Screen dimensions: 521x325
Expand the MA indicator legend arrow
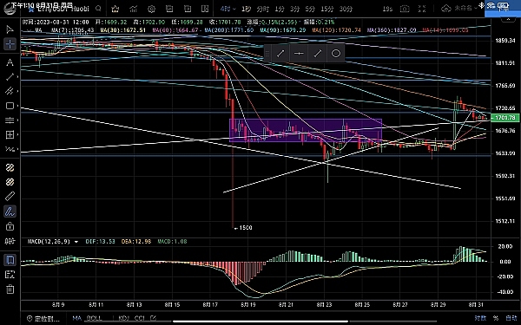coord(30,30)
